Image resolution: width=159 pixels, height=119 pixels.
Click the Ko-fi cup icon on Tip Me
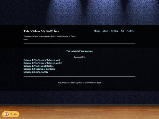[x=7, y=114]
